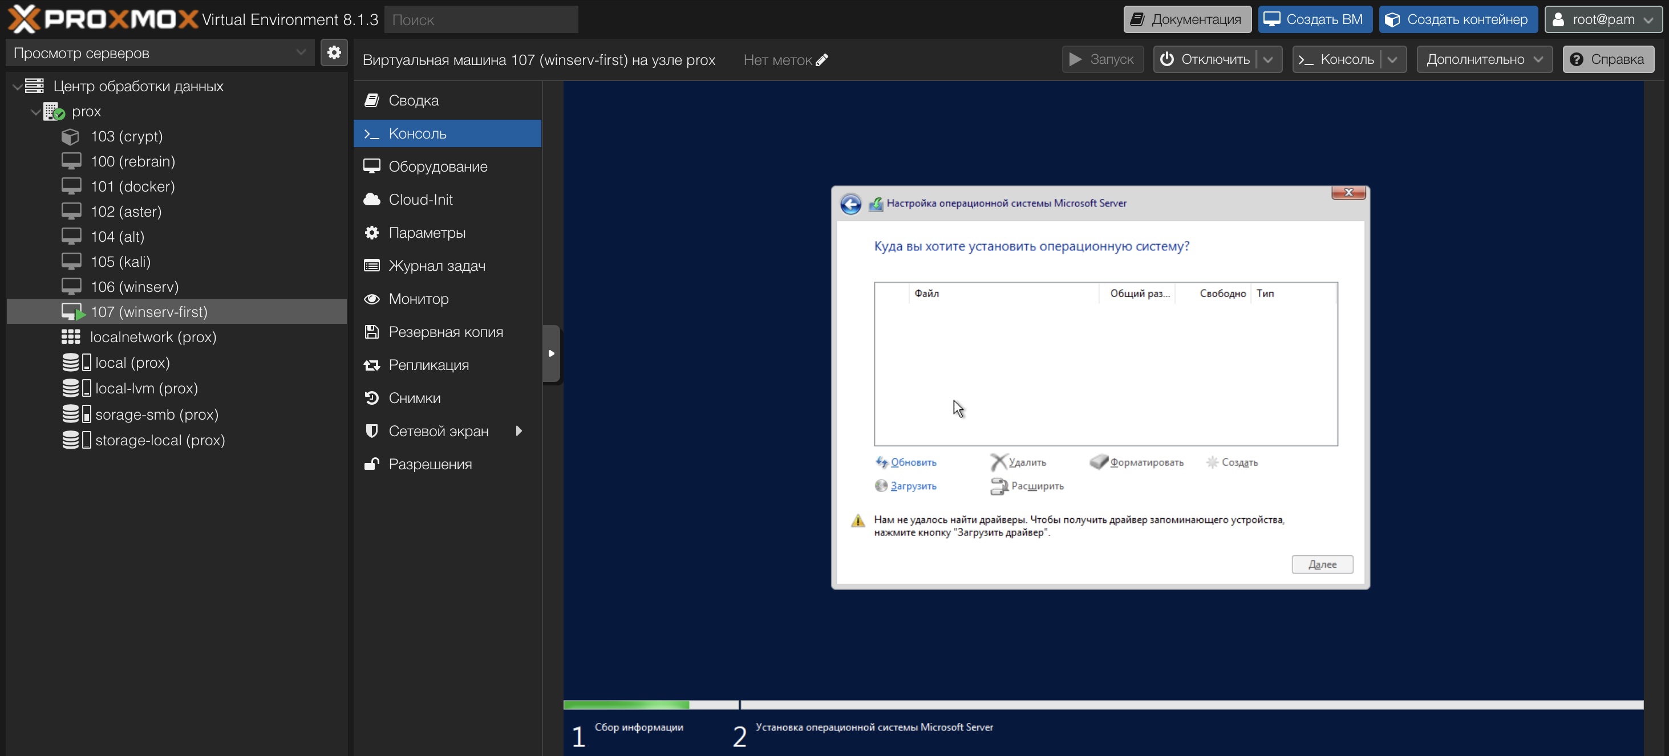Click the Refresh (Обновить) disk list link
The width and height of the screenshot is (1669, 756).
tap(912, 462)
